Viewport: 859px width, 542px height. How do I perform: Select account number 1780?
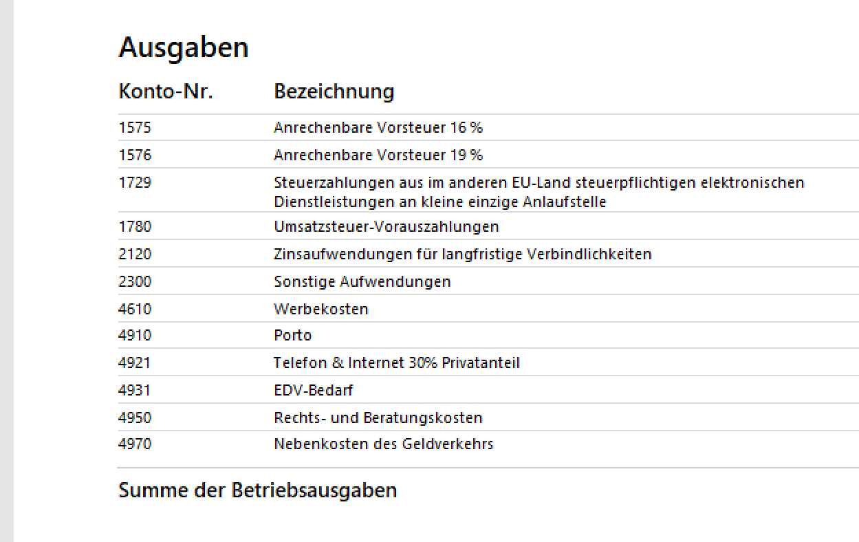(135, 226)
